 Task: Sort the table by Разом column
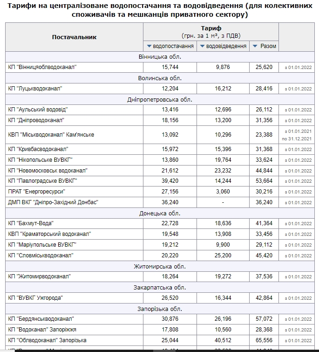tap(255, 46)
